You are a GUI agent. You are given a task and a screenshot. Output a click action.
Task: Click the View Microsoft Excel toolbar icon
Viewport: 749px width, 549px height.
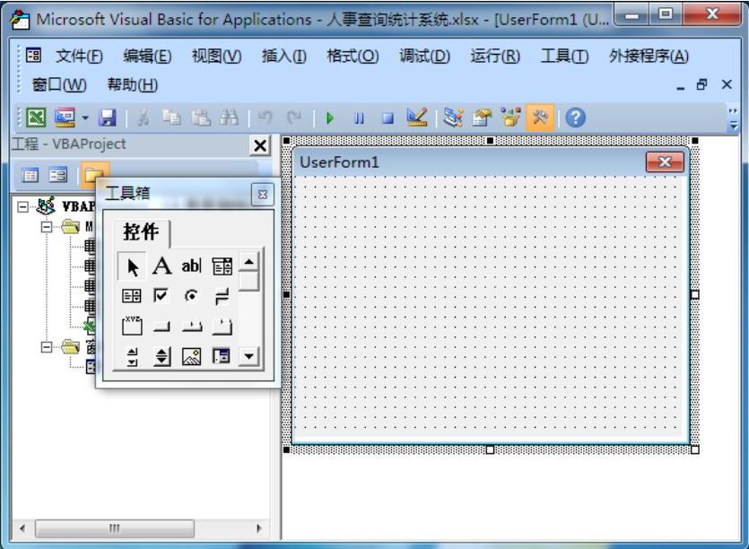point(36,118)
